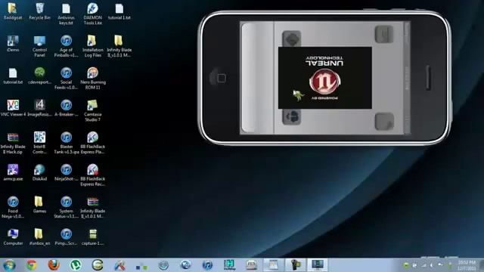The height and width of the screenshot is (272, 484).
Task: Open iTunes from the taskbar
Action: 207,265
